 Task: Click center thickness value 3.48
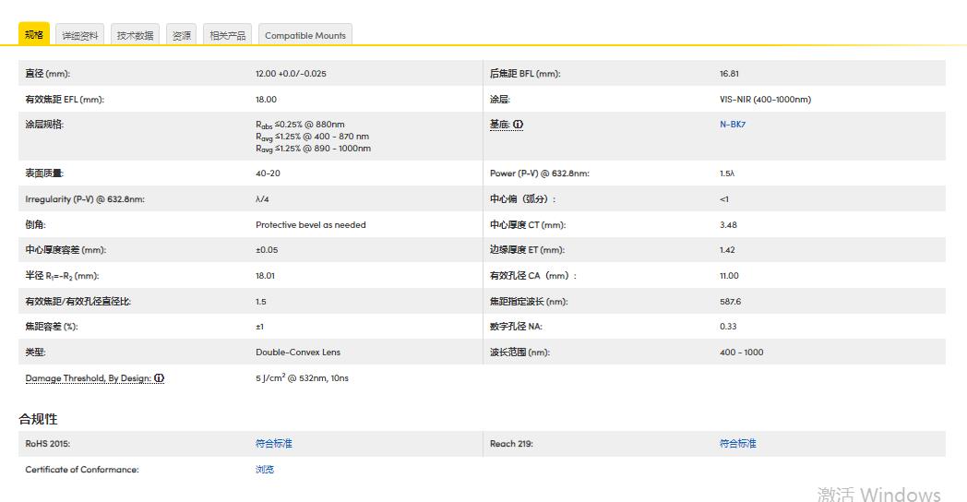pyautogui.click(x=728, y=225)
